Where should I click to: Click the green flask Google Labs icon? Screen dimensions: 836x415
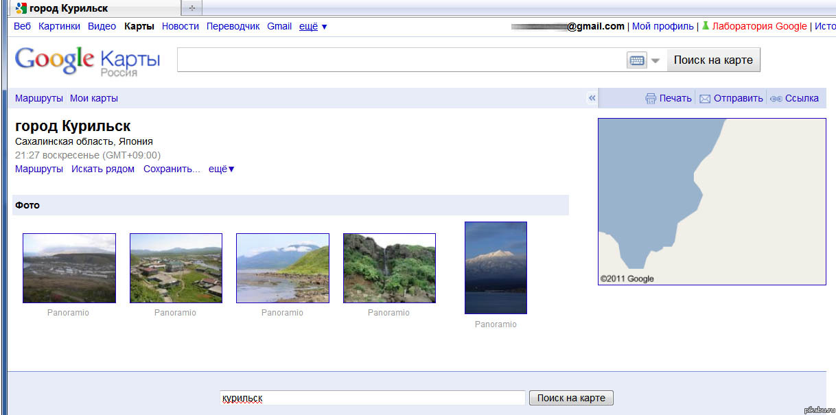pos(705,26)
